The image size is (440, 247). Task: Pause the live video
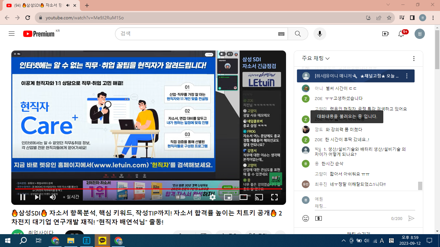(x=23, y=197)
